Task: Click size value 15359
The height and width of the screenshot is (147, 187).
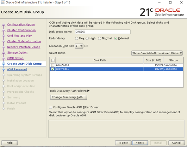Action: 159,65
